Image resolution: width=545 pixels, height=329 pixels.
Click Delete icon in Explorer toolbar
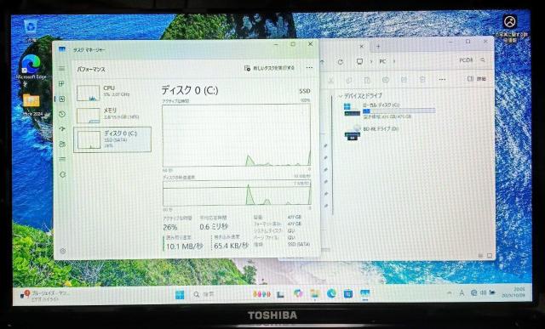coord(422,80)
